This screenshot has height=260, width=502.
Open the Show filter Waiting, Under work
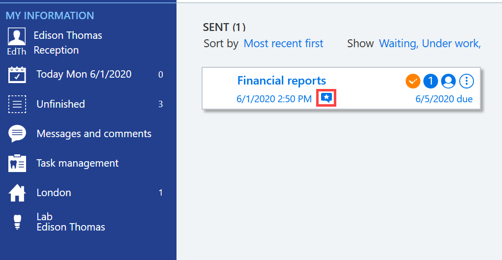[x=430, y=44]
